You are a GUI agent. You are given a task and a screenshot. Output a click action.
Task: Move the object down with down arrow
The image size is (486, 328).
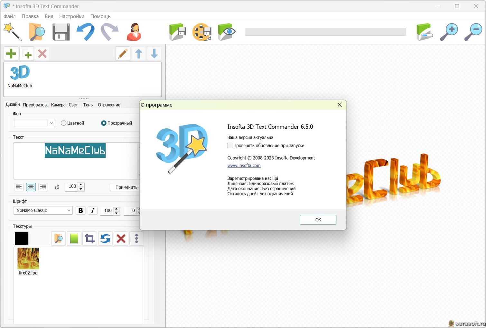(154, 54)
